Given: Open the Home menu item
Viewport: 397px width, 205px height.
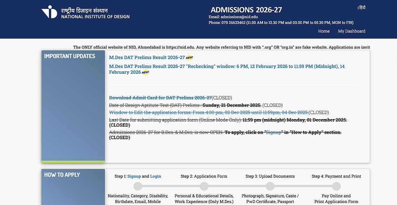Looking at the screenshot, I should 324,31.
